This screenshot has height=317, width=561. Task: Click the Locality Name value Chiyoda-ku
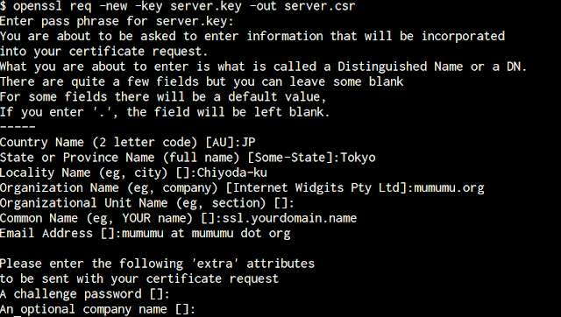231,173
